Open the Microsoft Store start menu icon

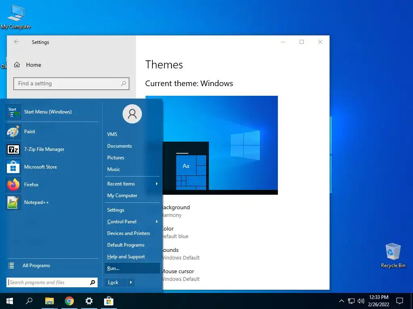[x=13, y=167]
